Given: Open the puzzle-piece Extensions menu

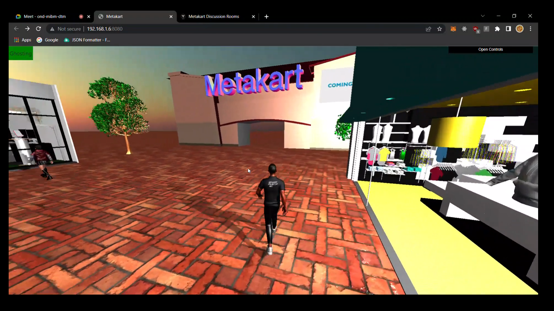Looking at the screenshot, I should tap(497, 29).
